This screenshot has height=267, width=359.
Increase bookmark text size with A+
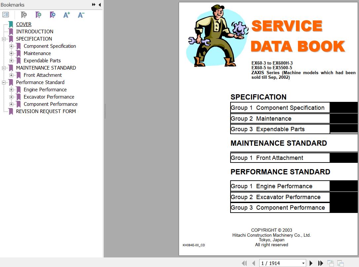click(67, 15)
